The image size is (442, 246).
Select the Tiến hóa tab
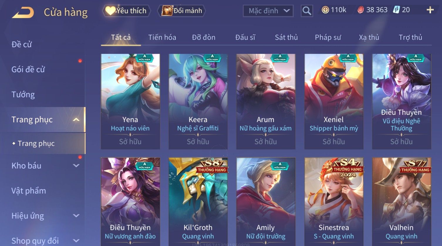(162, 37)
